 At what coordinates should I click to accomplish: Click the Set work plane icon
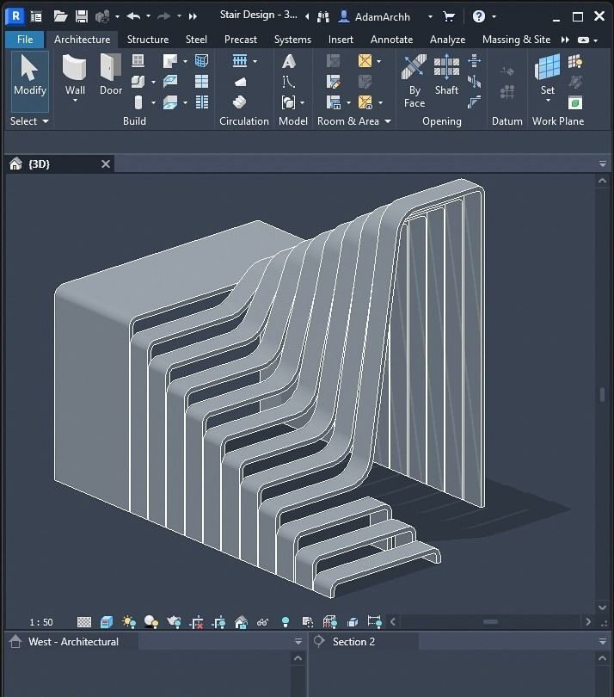tap(548, 76)
